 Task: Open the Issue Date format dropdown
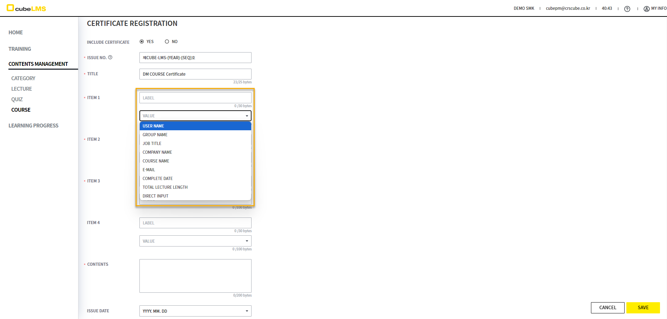click(x=247, y=311)
